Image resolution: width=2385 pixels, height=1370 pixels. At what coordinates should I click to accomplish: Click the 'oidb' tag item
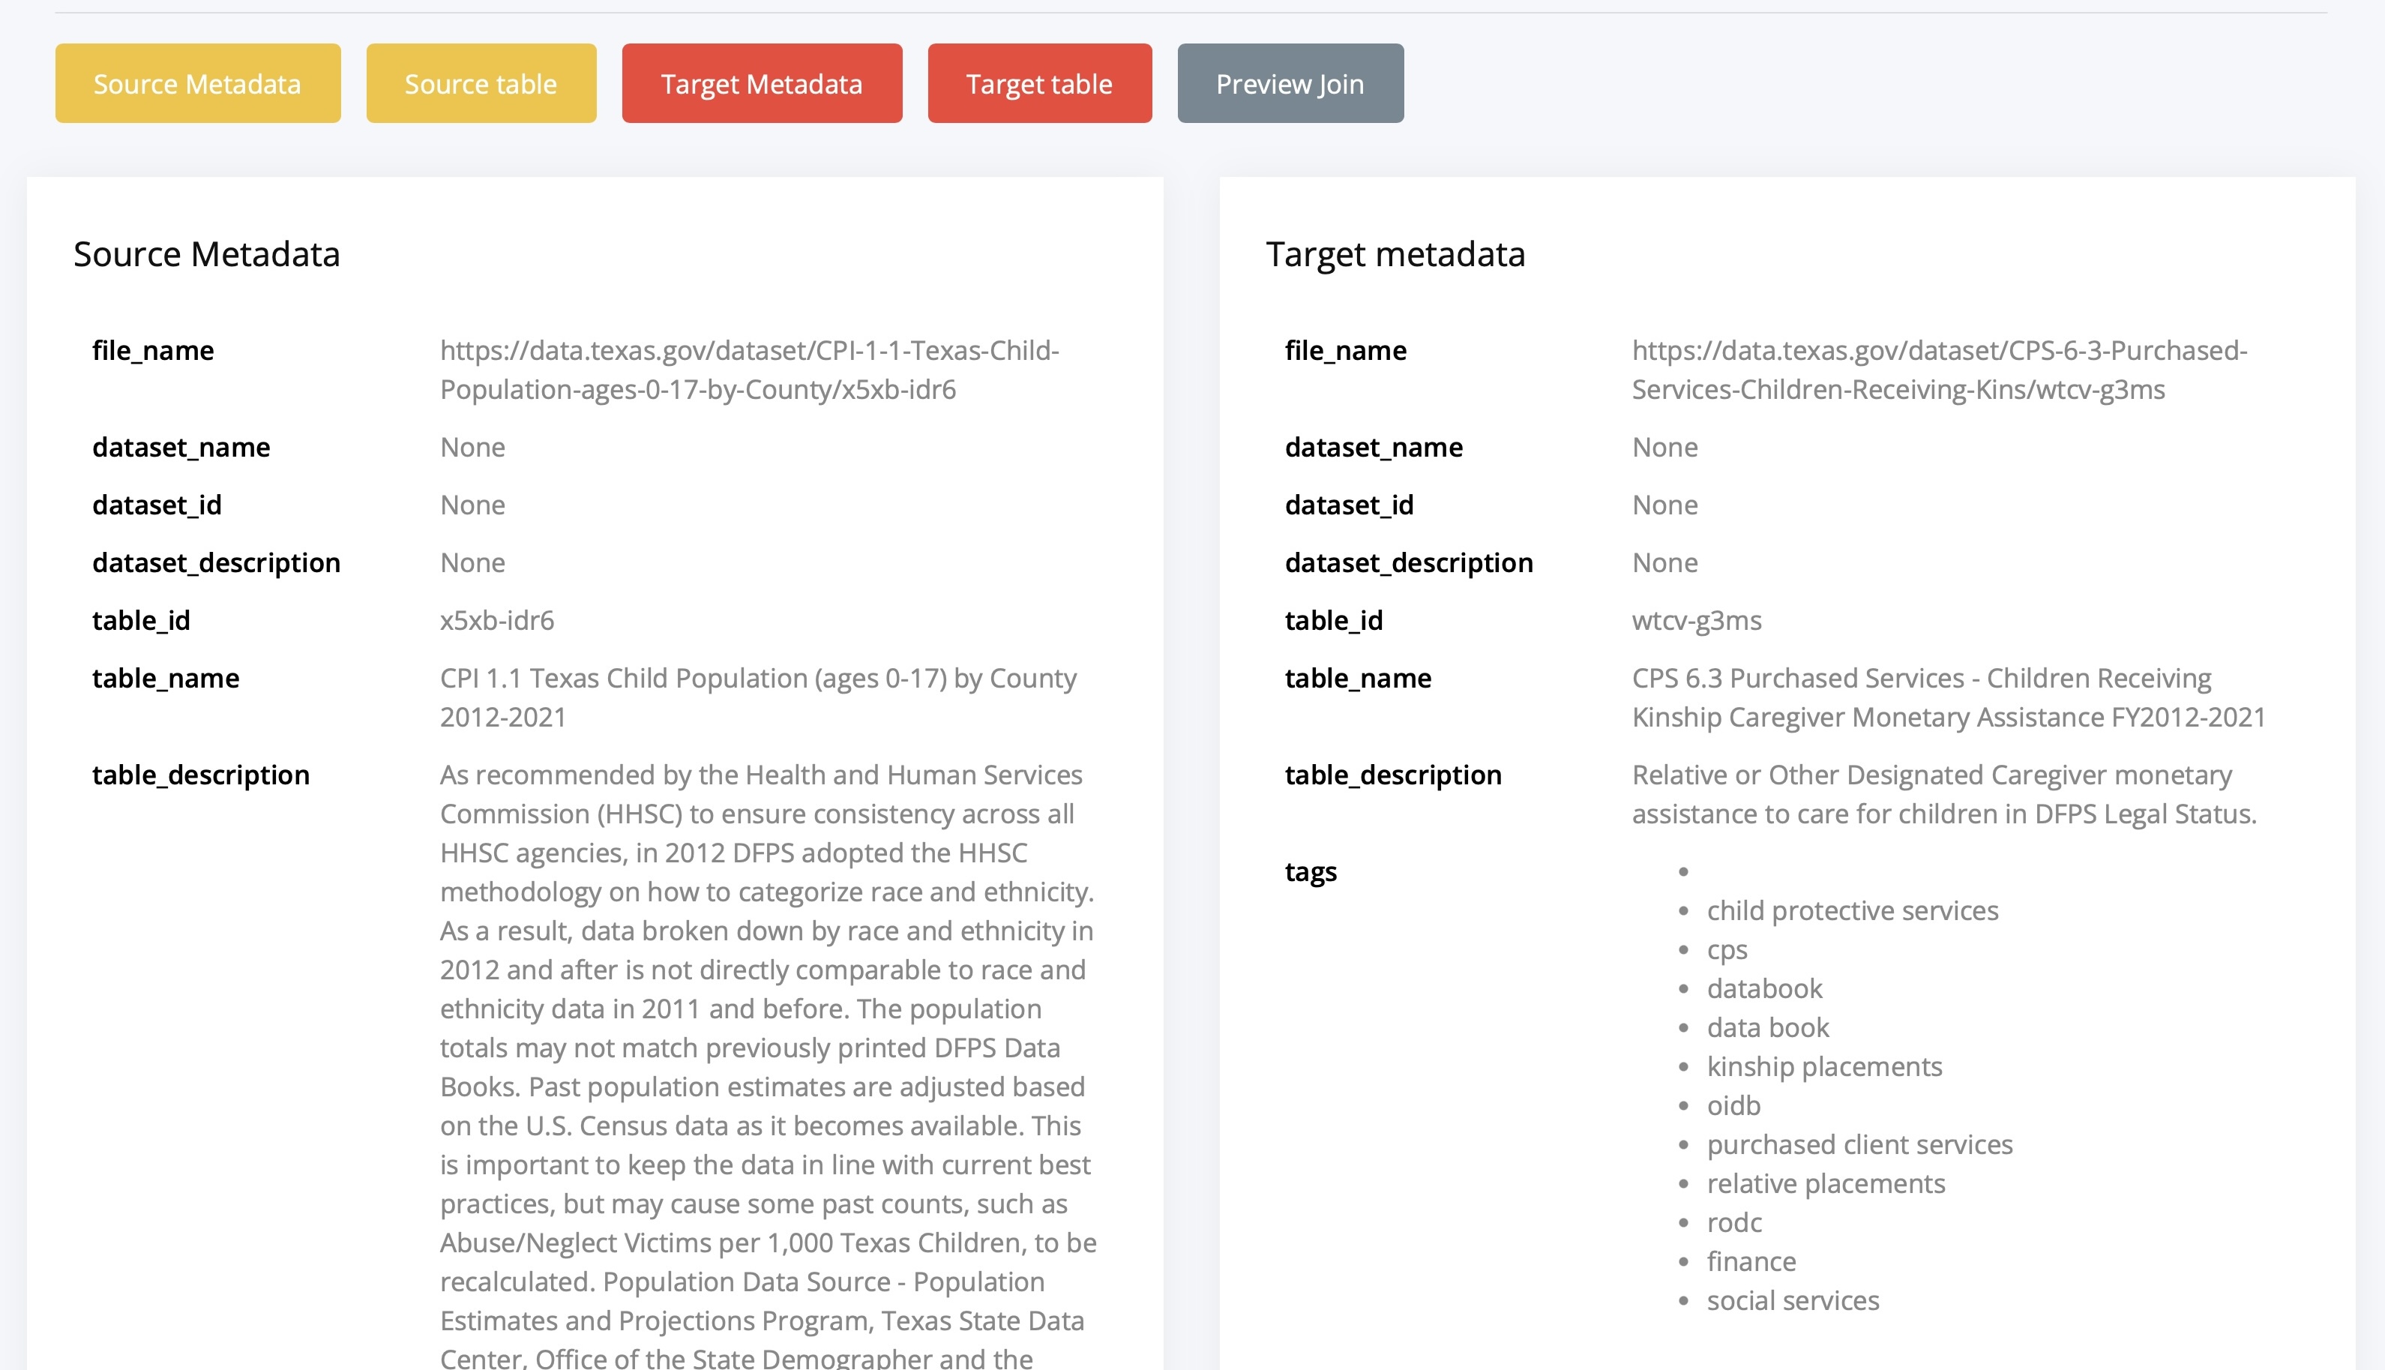point(1733,1105)
